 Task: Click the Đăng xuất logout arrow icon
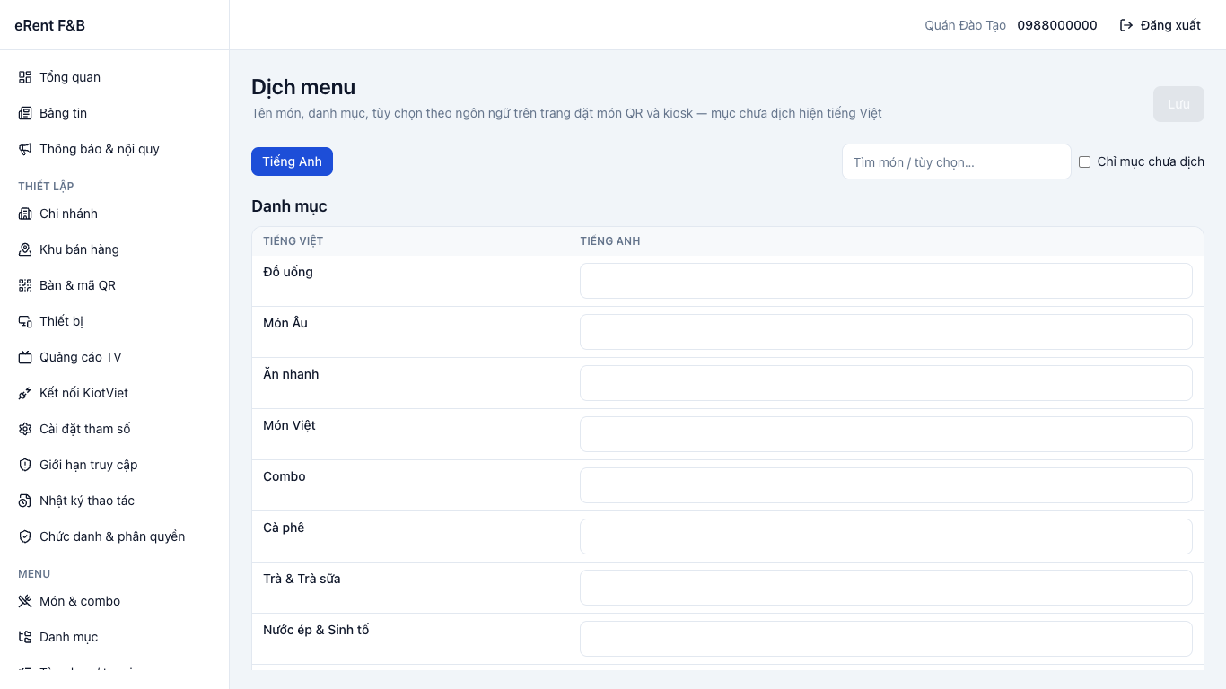[x=1126, y=25]
